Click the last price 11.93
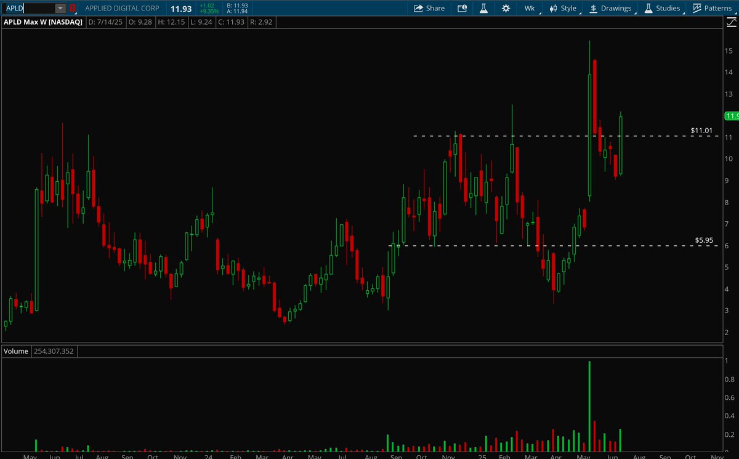The height and width of the screenshot is (459, 739). click(181, 8)
